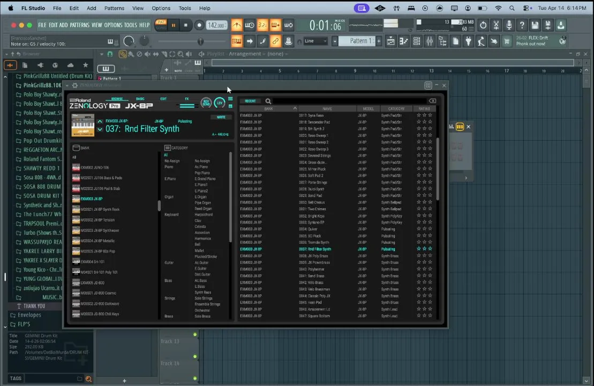This screenshot has width=594, height=386.
Task: Switch to Zenology BASIC tab
Action: 140,99
